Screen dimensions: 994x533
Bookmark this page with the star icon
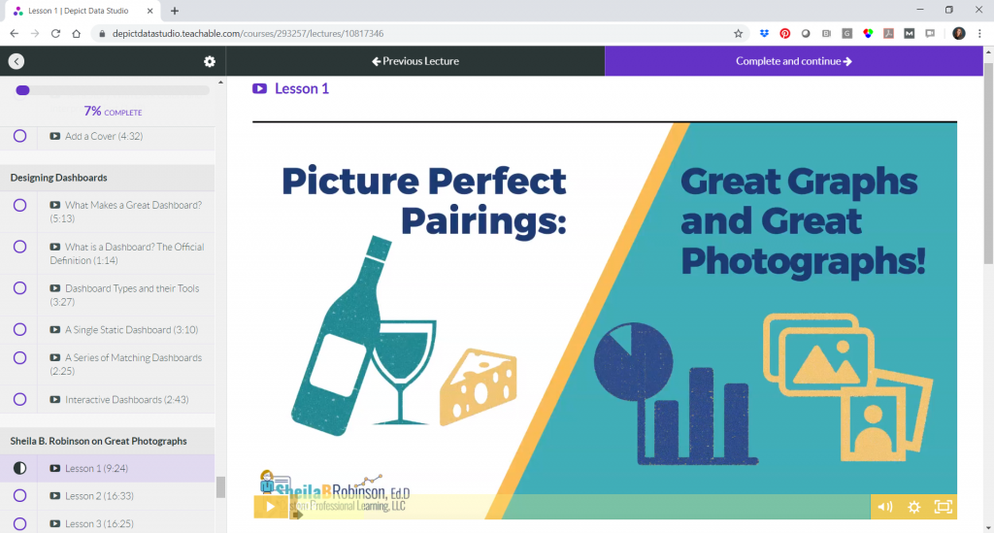tap(738, 34)
